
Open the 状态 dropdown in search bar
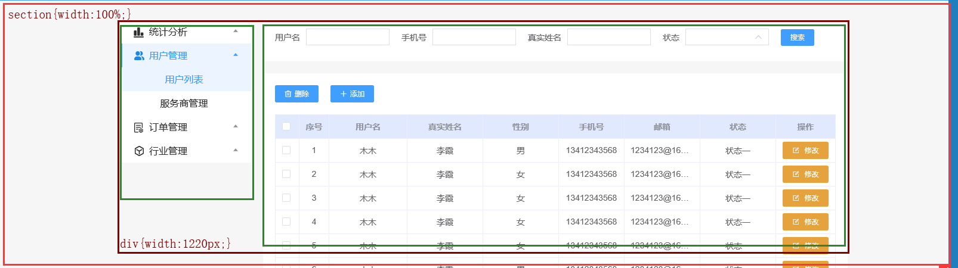pos(727,38)
